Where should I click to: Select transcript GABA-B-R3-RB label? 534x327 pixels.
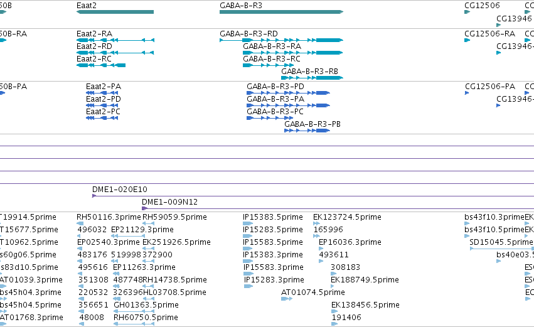(309, 72)
